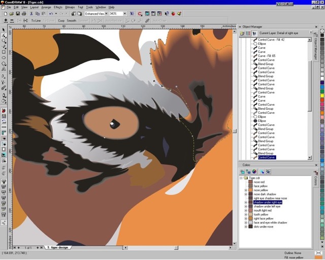The image size is (325, 260).
Task: Select the 'nose red' color swatch
Action: point(250,182)
